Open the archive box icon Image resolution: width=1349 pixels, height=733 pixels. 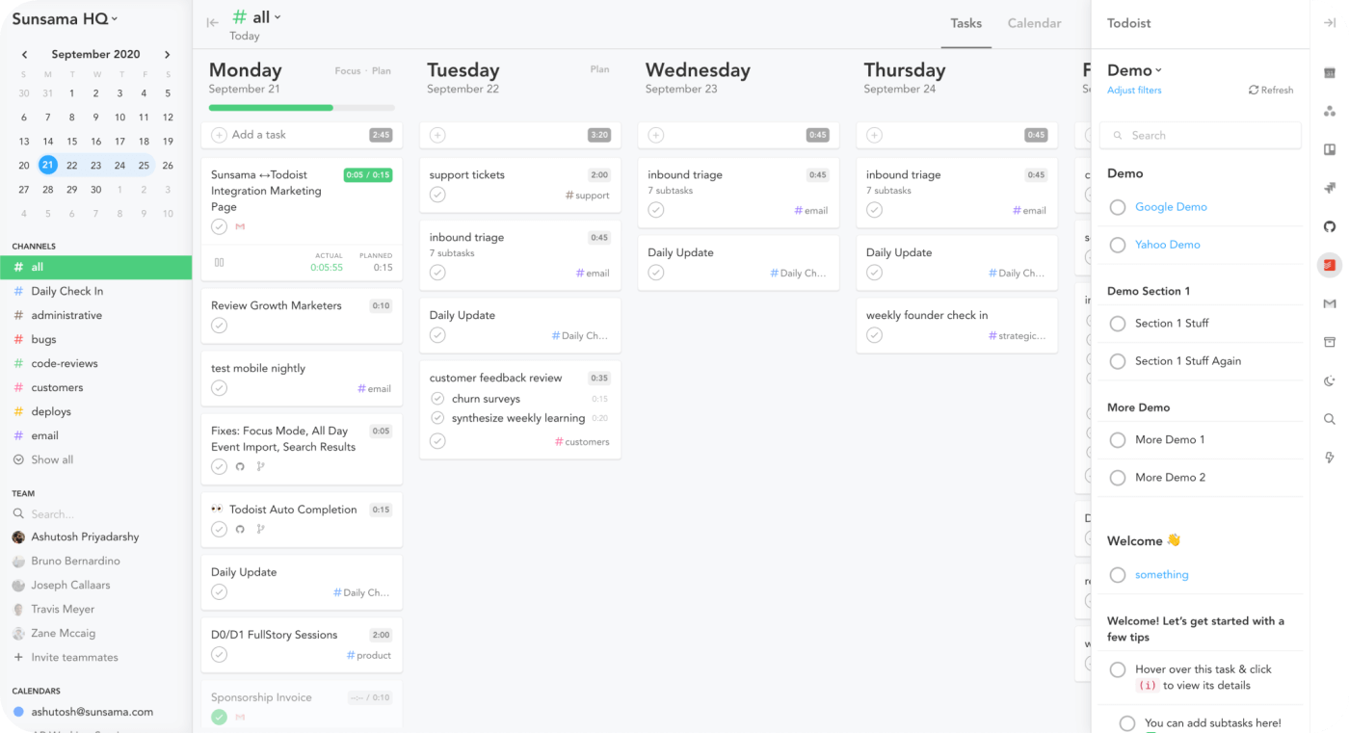[1330, 342]
